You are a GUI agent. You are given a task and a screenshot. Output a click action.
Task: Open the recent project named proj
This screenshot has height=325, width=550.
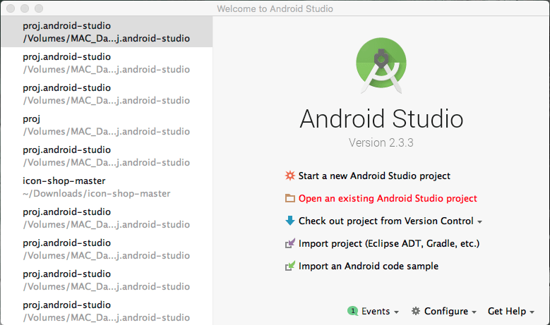(x=106, y=125)
